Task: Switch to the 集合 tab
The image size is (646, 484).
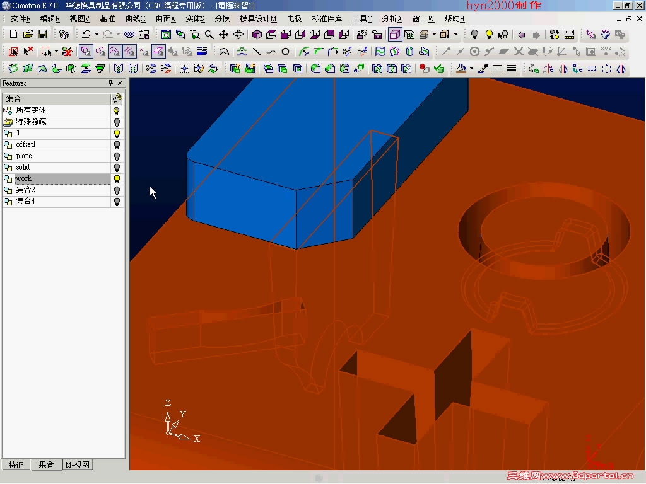Action: 46,464
